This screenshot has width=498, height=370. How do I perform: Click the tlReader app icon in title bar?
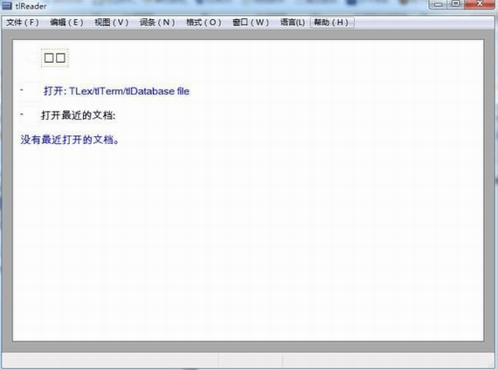(7, 6)
